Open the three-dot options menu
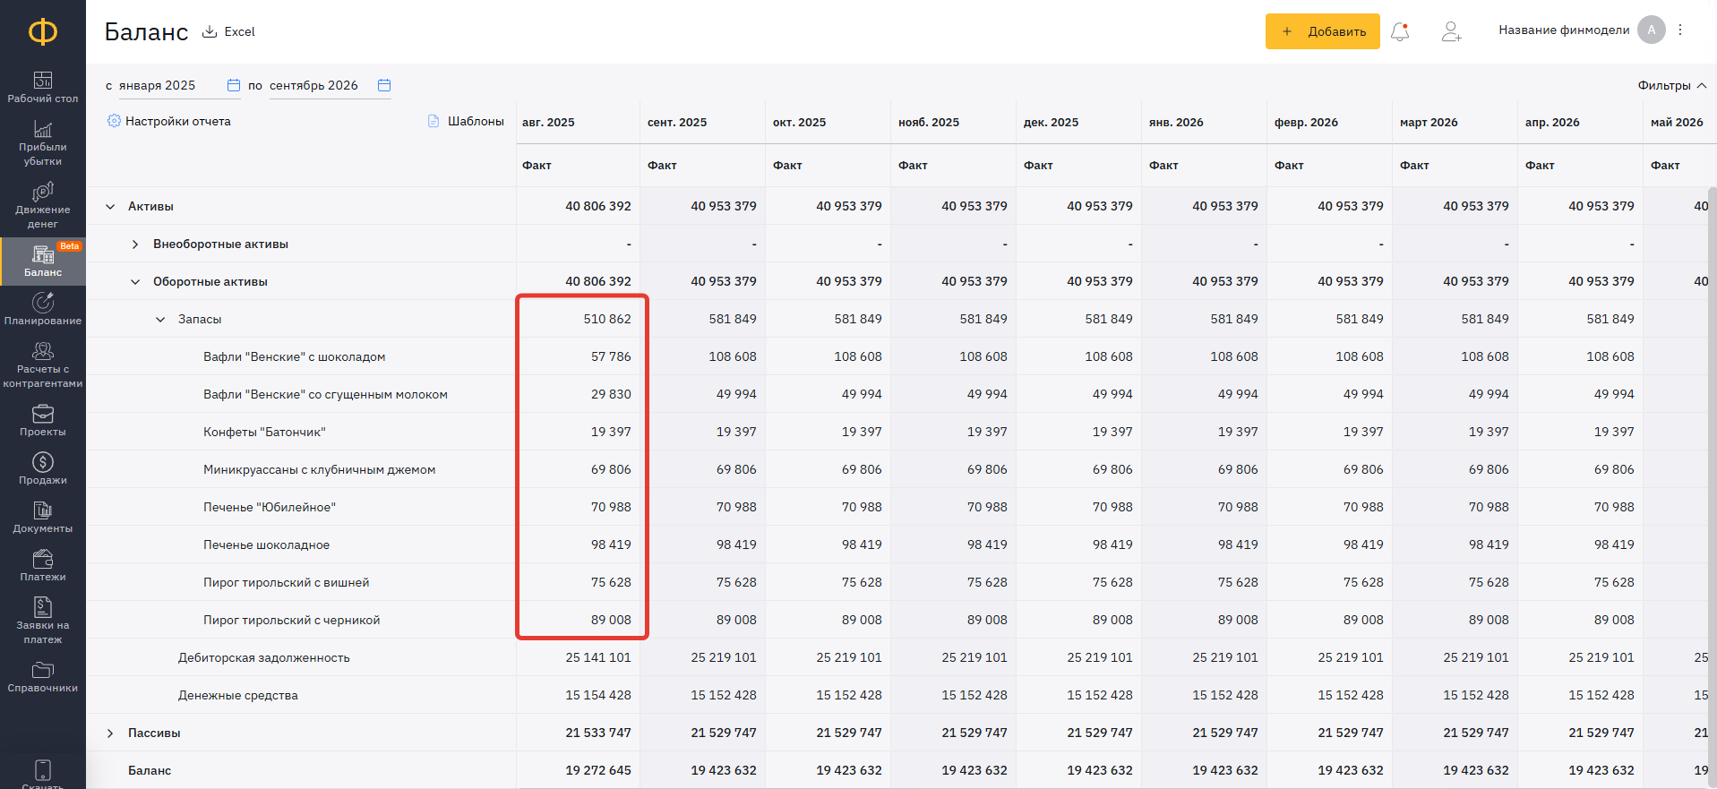This screenshot has height=789, width=1717. point(1680,30)
